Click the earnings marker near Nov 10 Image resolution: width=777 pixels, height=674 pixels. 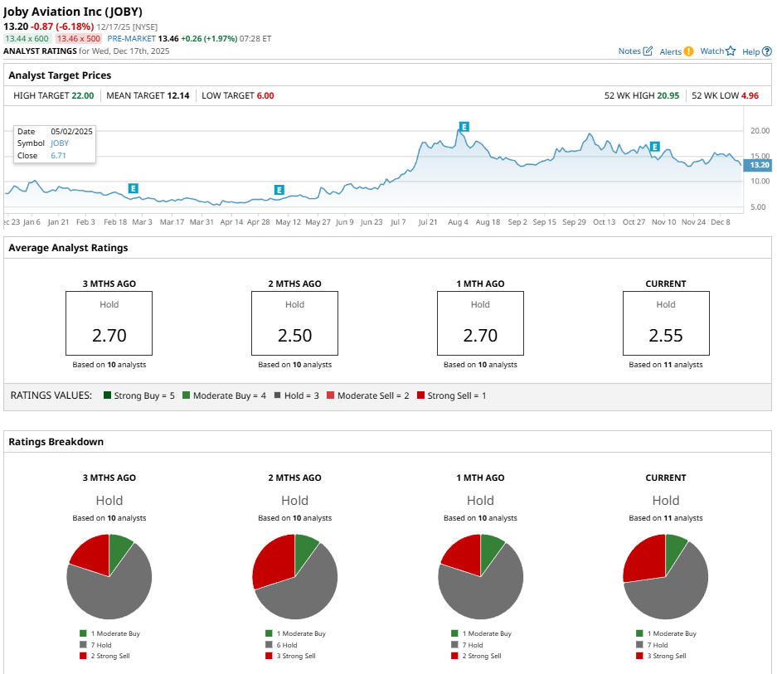[x=654, y=147]
